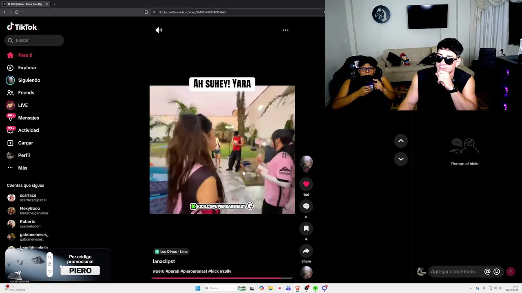The height and width of the screenshot is (293, 522).
Task: Open the Windows Start menu
Action: [198, 288]
